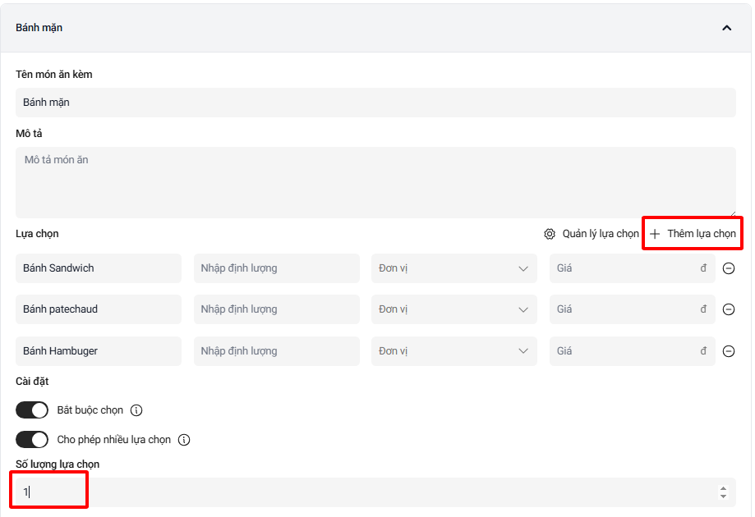Click the Quản lý lựa chọn link
Viewport: 755px width, 517px height.
pyautogui.click(x=600, y=234)
